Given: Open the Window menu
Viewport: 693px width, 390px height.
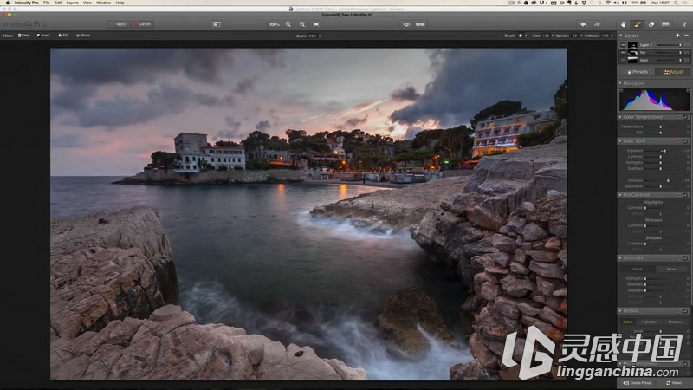Looking at the screenshot, I should (103, 3).
